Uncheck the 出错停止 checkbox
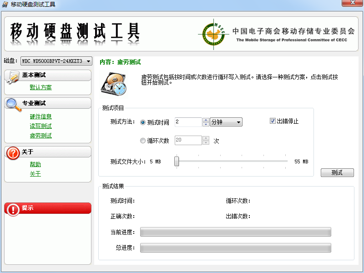The height and width of the screenshot is (273, 364). click(273, 121)
